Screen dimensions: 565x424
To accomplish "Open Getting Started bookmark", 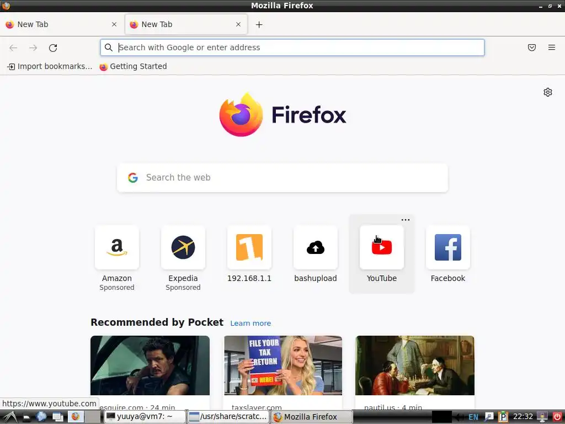I will click(x=134, y=66).
